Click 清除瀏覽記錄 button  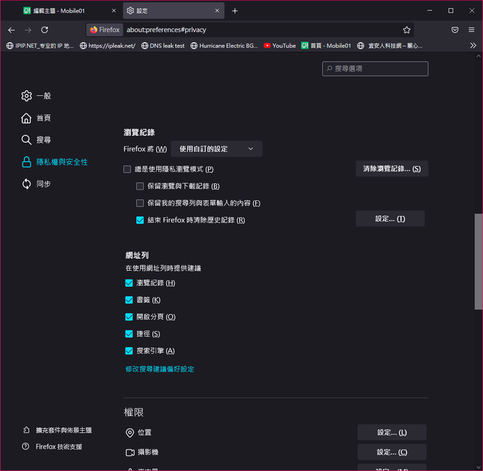click(x=392, y=169)
